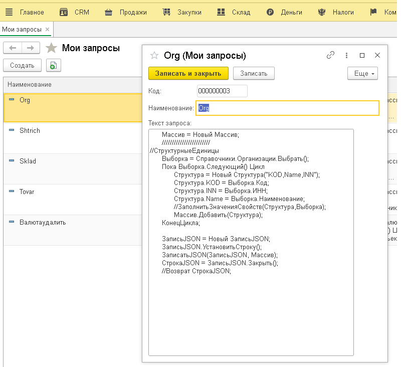Add Мои запросы list to favorites star

tap(51, 48)
